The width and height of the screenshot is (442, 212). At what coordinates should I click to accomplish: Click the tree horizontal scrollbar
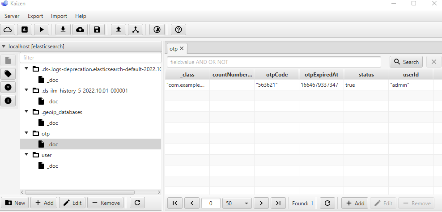click(80, 192)
